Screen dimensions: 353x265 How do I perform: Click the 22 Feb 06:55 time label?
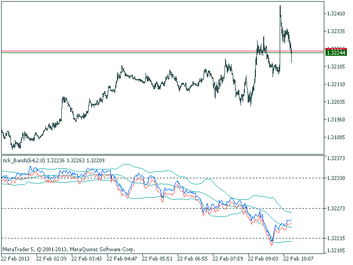click(192, 259)
